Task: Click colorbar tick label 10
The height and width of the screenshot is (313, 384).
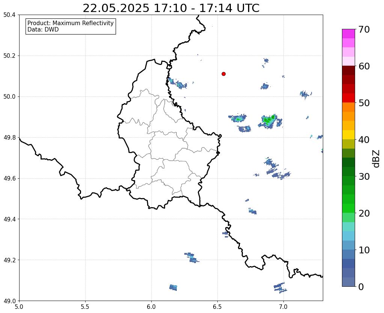Action: click(x=364, y=250)
